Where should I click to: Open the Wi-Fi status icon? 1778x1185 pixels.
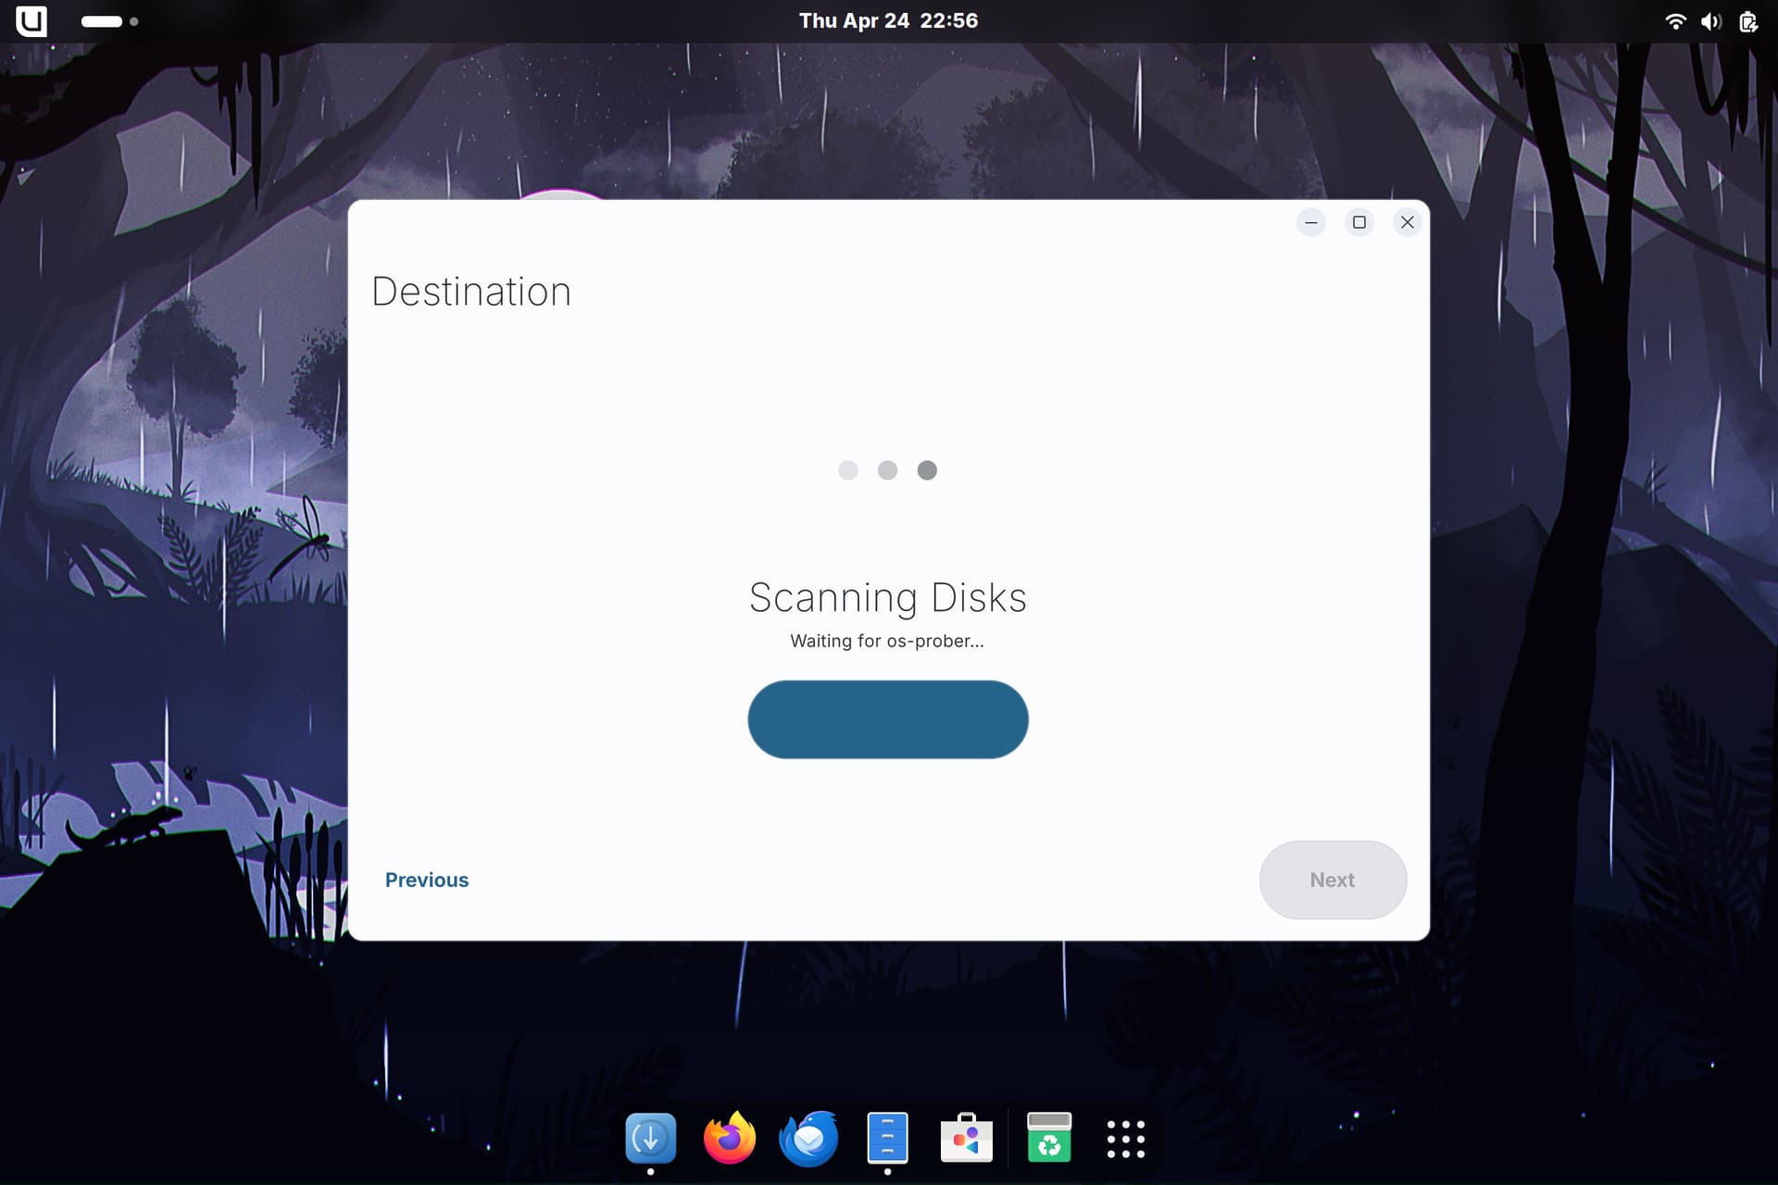pos(1675,21)
